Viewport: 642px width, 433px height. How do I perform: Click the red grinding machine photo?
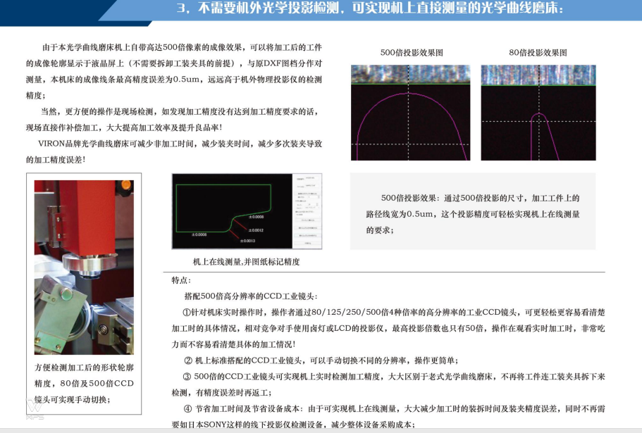coord(84,267)
